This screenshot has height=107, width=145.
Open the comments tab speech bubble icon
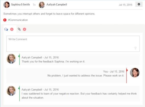pos(6,29)
